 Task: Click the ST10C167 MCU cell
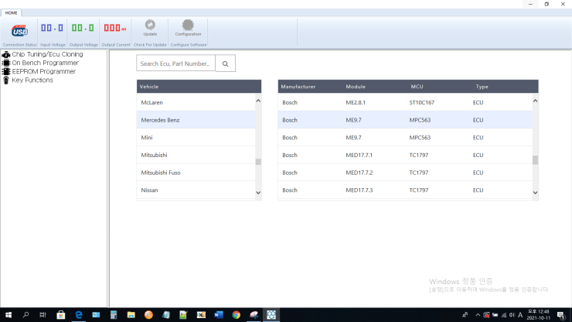(x=422, y=102)
